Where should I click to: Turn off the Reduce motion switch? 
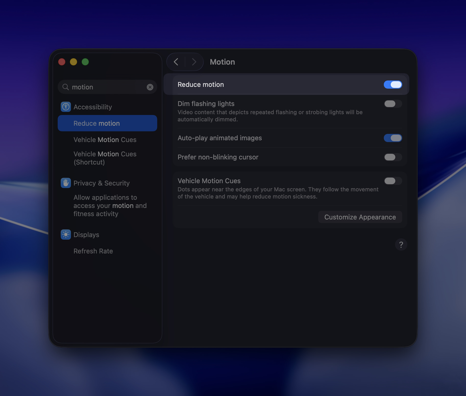[x=393, y=85]
